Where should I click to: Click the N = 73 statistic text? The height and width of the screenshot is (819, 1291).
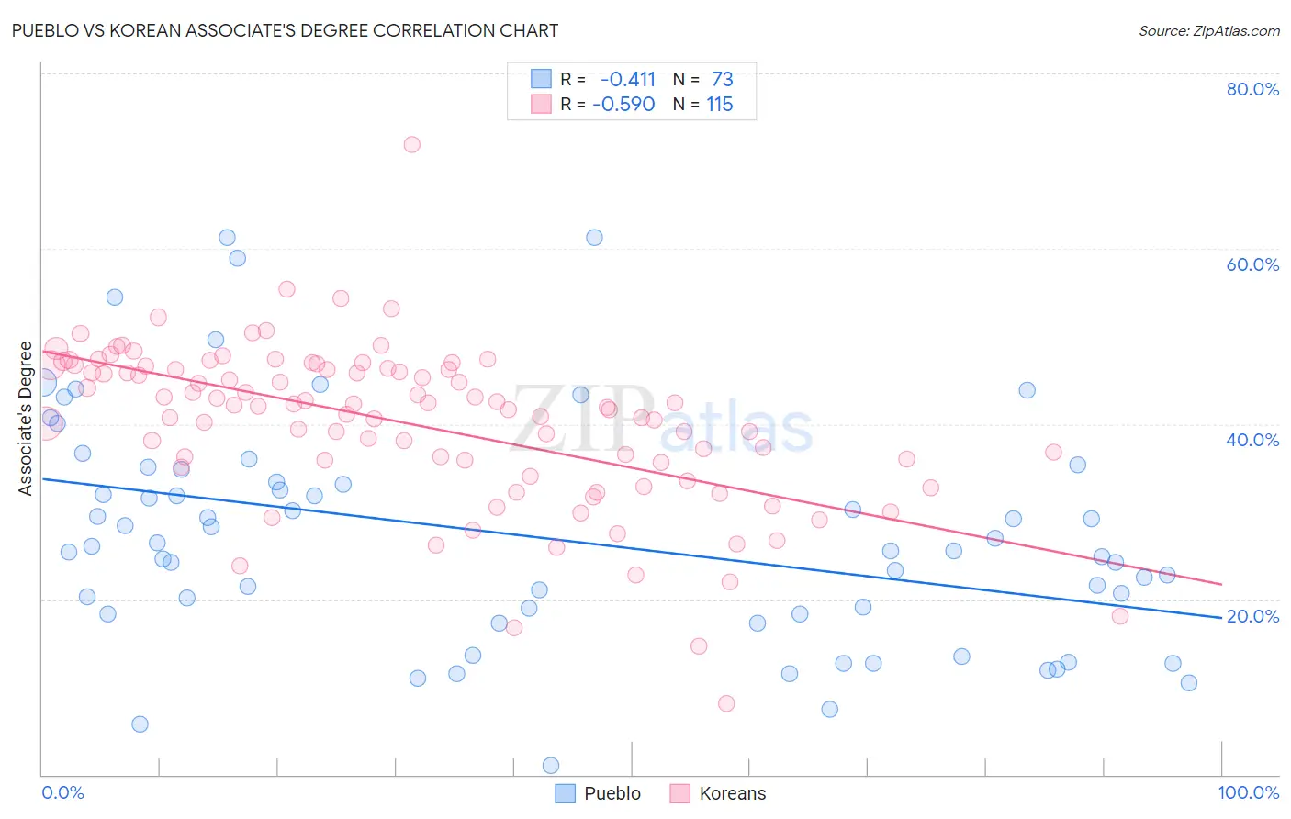(x=703, y=79)
